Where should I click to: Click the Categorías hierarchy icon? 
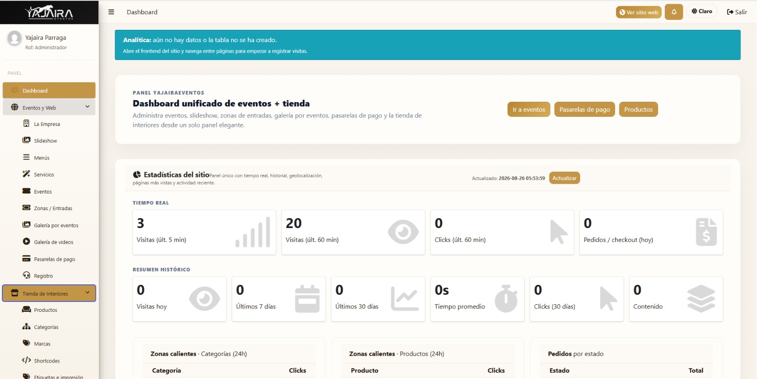tap(26, 326)
